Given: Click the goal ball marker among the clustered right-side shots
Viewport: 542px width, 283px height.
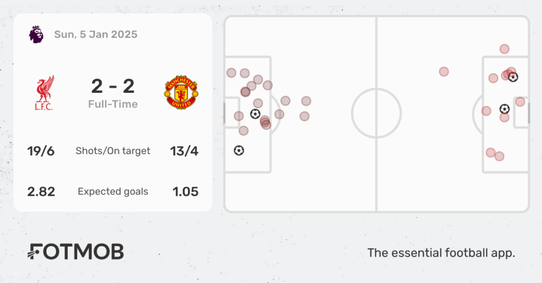Looking at the screenshot, I should 513,77.
